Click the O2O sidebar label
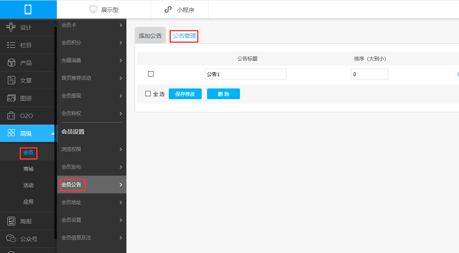The image size is (459, 253). tap(26, 116)
